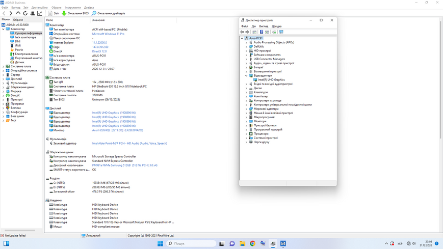Open Windows Start menu

click(x=160, y=243)
